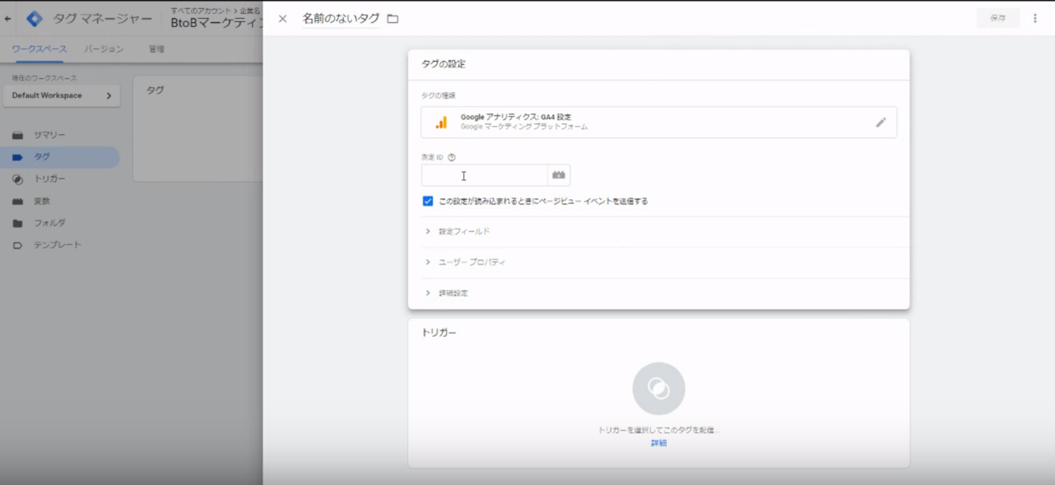1055x485 pixels.
Task: Open the variable picker brick icon
Action: point(559,175)
